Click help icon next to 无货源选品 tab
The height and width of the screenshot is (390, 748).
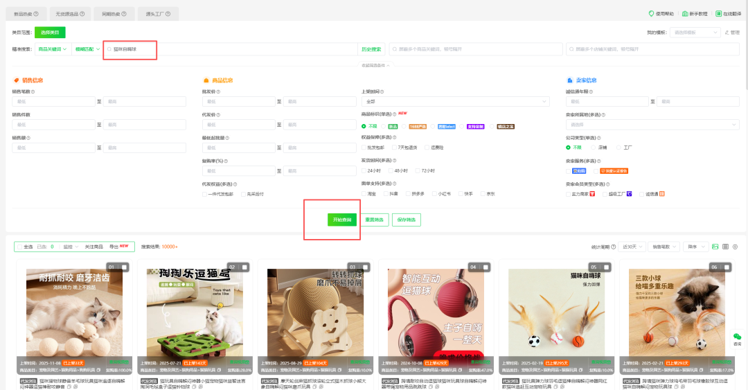(x=82, y=14)
